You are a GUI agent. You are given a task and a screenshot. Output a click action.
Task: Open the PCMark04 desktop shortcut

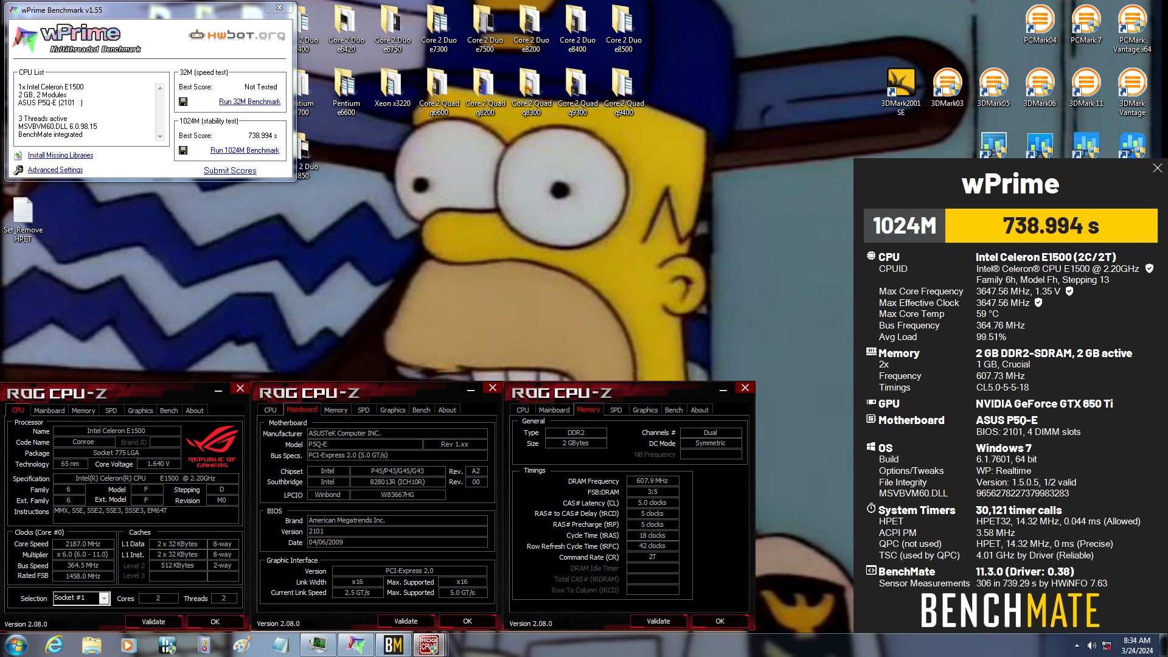(1040, 24)
